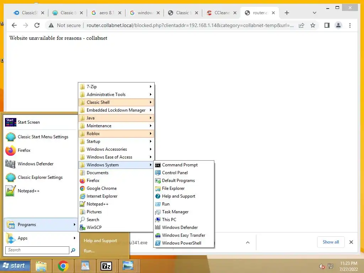The image size is (364, 273).
Task: Click the muted volume tray icon
Action: coord(322,266)
